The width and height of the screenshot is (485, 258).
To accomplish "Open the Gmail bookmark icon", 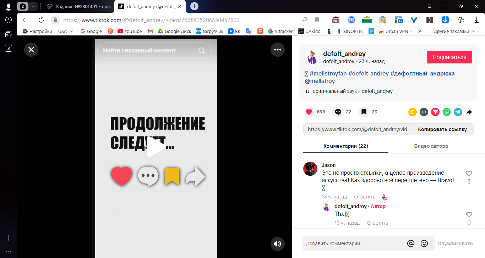I will click(151, 31).
